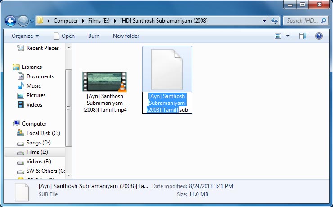Open Songs (D:) drive
333x207 pixels.
click(38, 143)
